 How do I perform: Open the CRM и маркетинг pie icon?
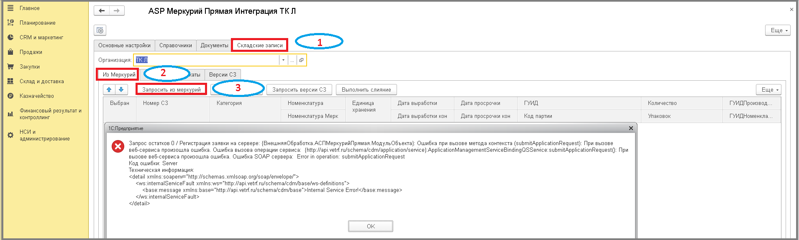[10, 37]
